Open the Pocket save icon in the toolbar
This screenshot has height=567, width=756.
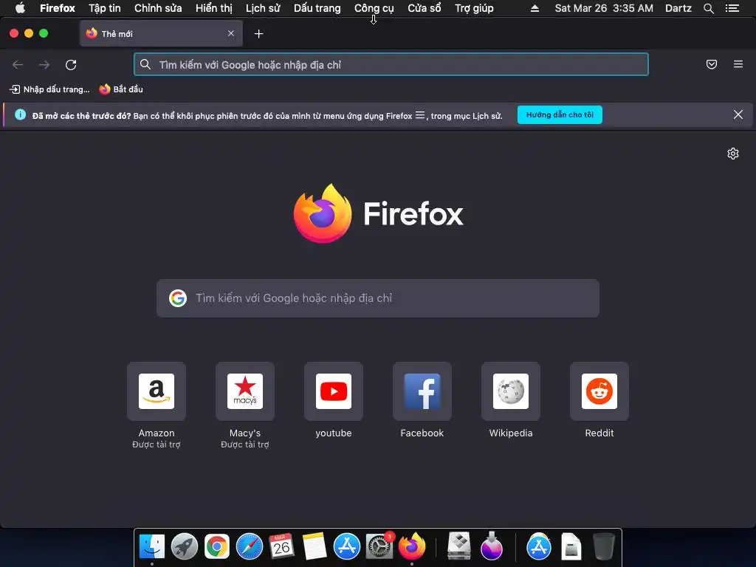(712, 64)
